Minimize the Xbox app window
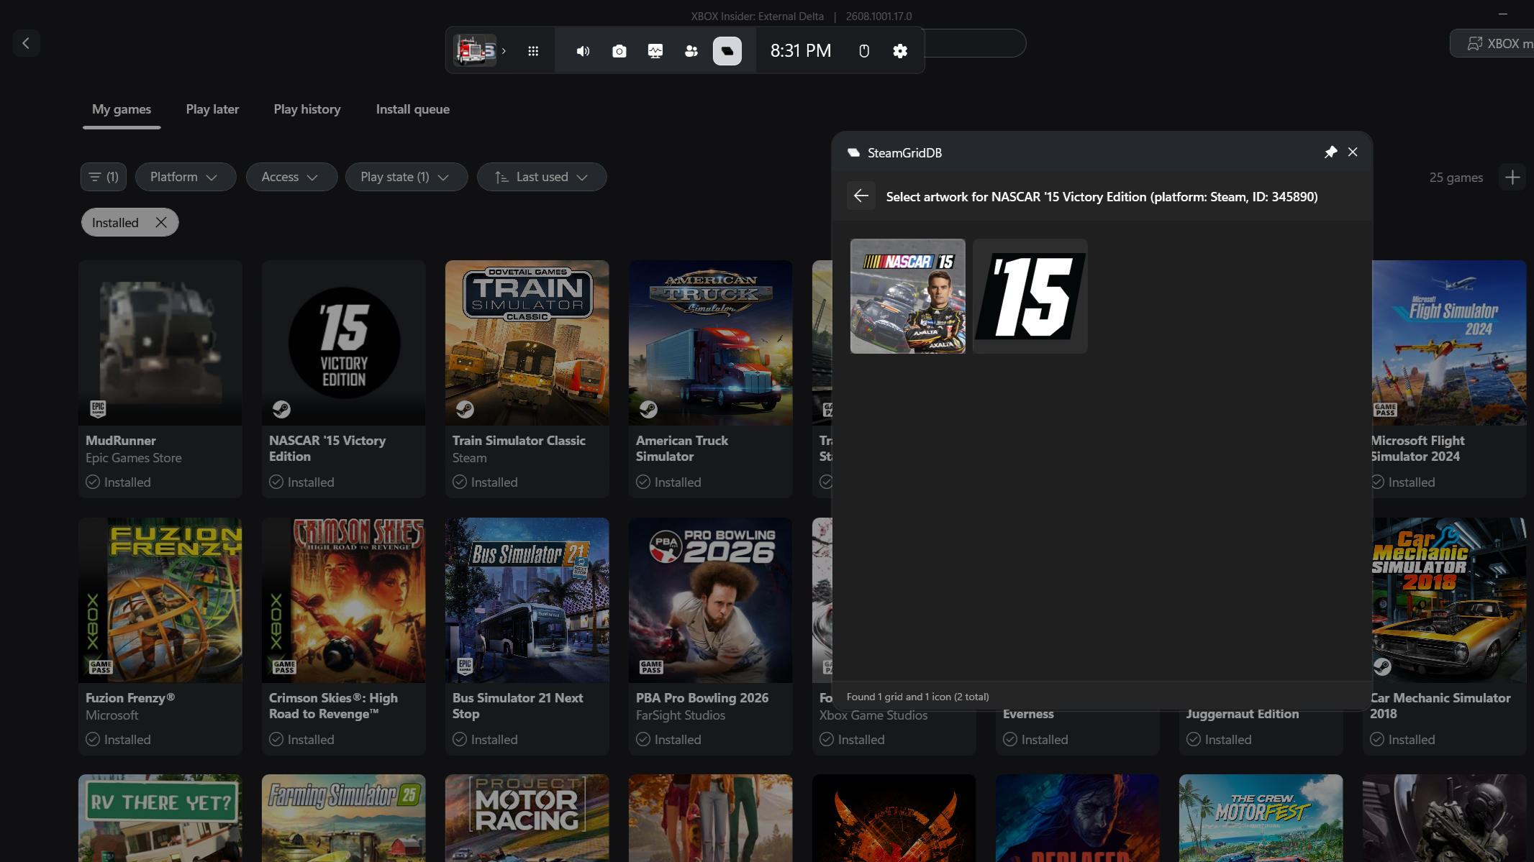Viewport: 1534px width, 862px height. click(1502, 14)
